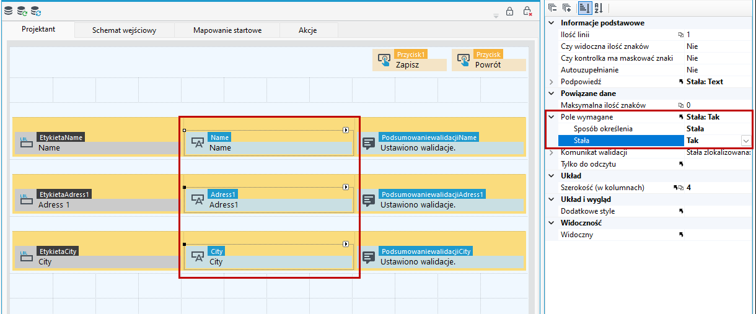Select the Przycisk Powrót button control icon
756x314 pixels.
pos(463,60)
